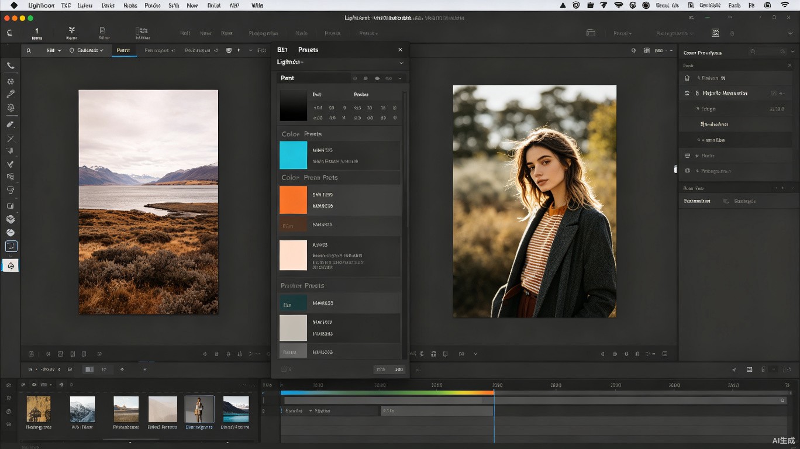
Task: Click the magnifier search icon above left photo
Action: [29, 50]
